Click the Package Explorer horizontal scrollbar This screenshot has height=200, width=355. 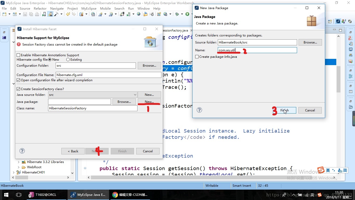click(40, 177)
